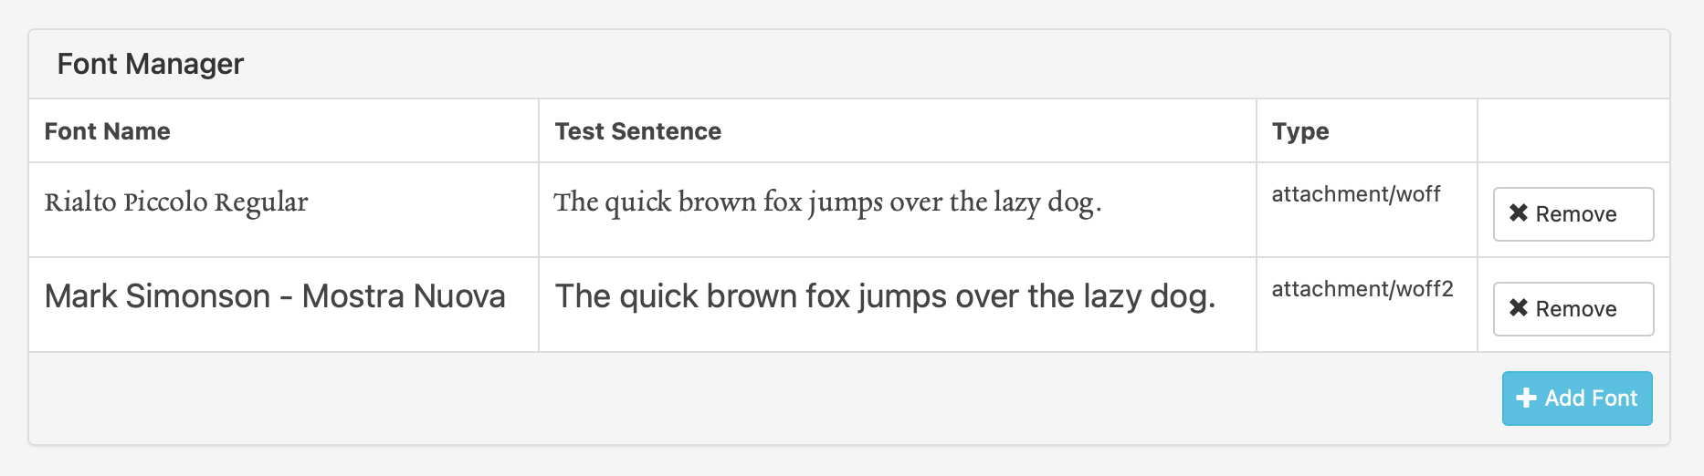
Task: Click the Rialto Piccolo test sentence
Action: [x=827, y=202]
